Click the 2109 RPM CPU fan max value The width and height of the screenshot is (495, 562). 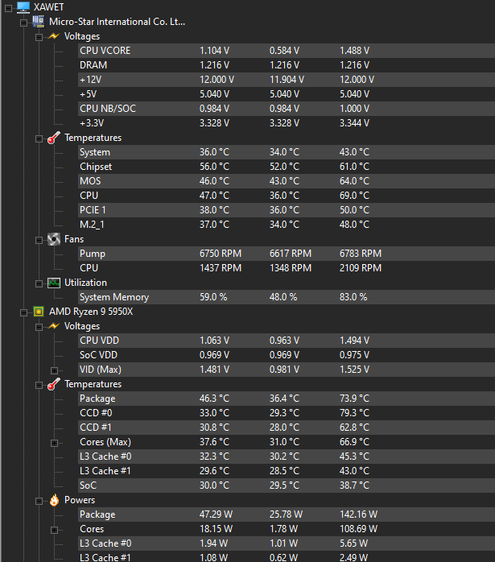pos(361,268)
